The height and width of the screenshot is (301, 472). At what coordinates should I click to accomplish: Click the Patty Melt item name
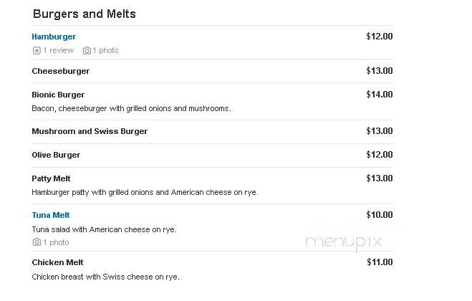click(x=51, y=178)
